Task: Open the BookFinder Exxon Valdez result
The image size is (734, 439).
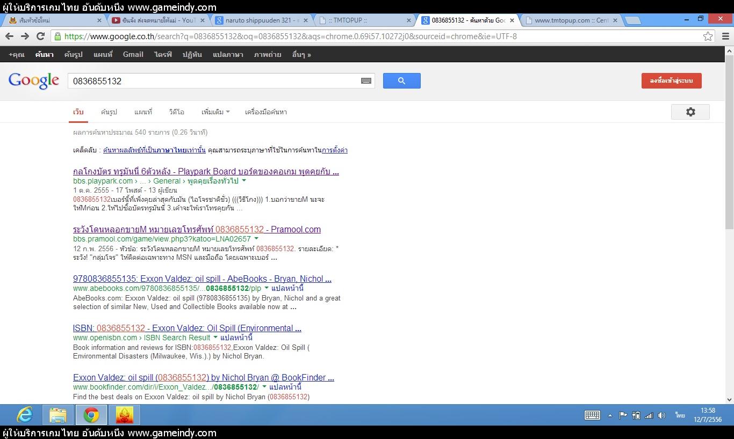Action: point(204,377)
